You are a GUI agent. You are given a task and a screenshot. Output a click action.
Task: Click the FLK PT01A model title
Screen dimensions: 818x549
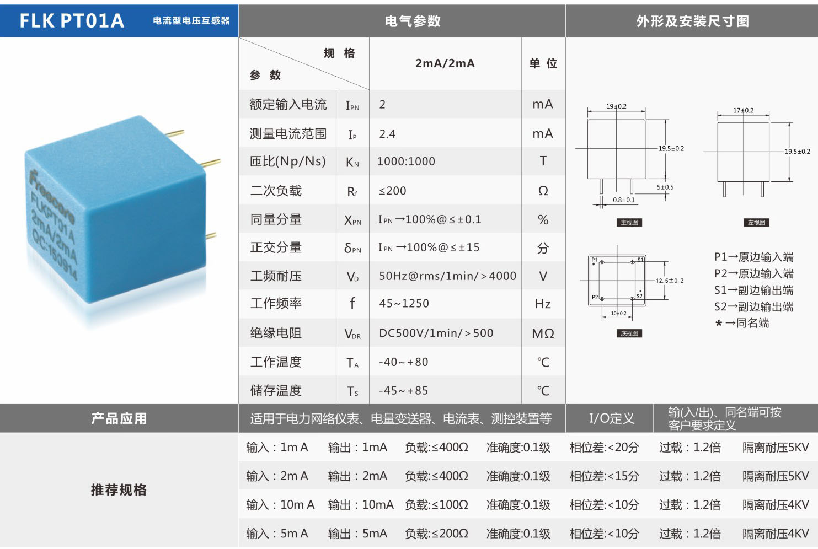coord(72,21)
